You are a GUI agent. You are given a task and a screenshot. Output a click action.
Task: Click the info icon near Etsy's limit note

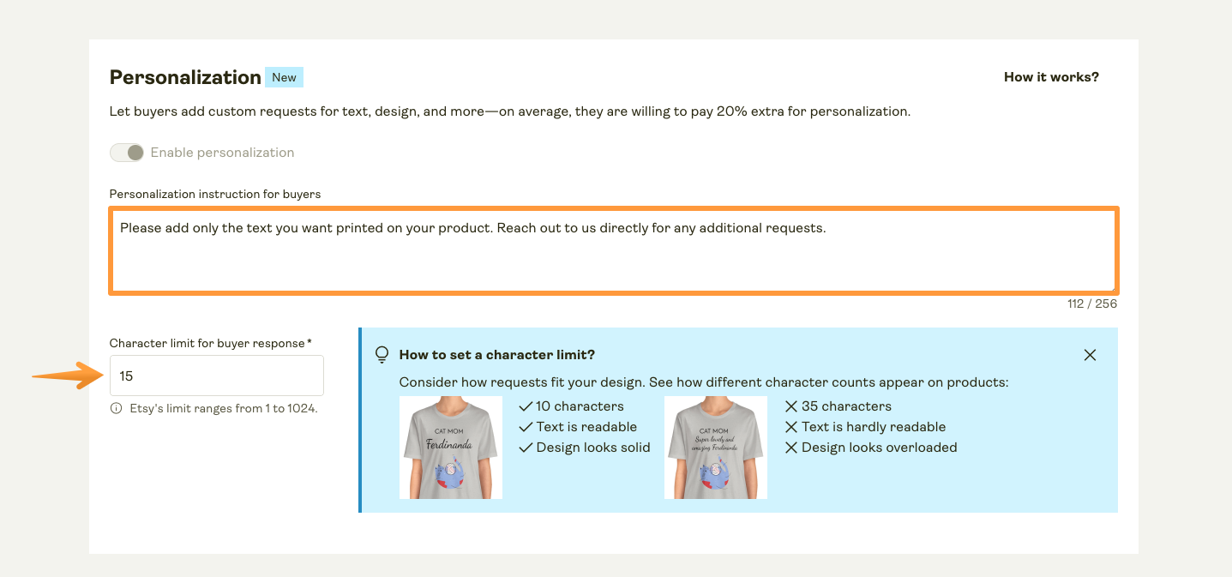tap(114, 409)
